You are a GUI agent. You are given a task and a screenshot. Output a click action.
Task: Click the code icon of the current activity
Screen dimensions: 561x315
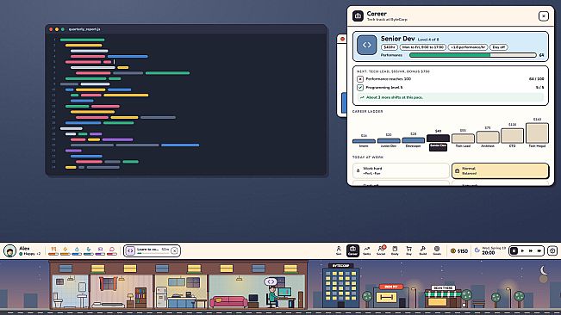click(x=130, y=250)
